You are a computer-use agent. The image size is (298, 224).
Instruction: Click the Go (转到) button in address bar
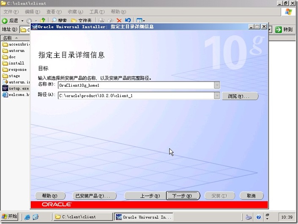point(284,30)
